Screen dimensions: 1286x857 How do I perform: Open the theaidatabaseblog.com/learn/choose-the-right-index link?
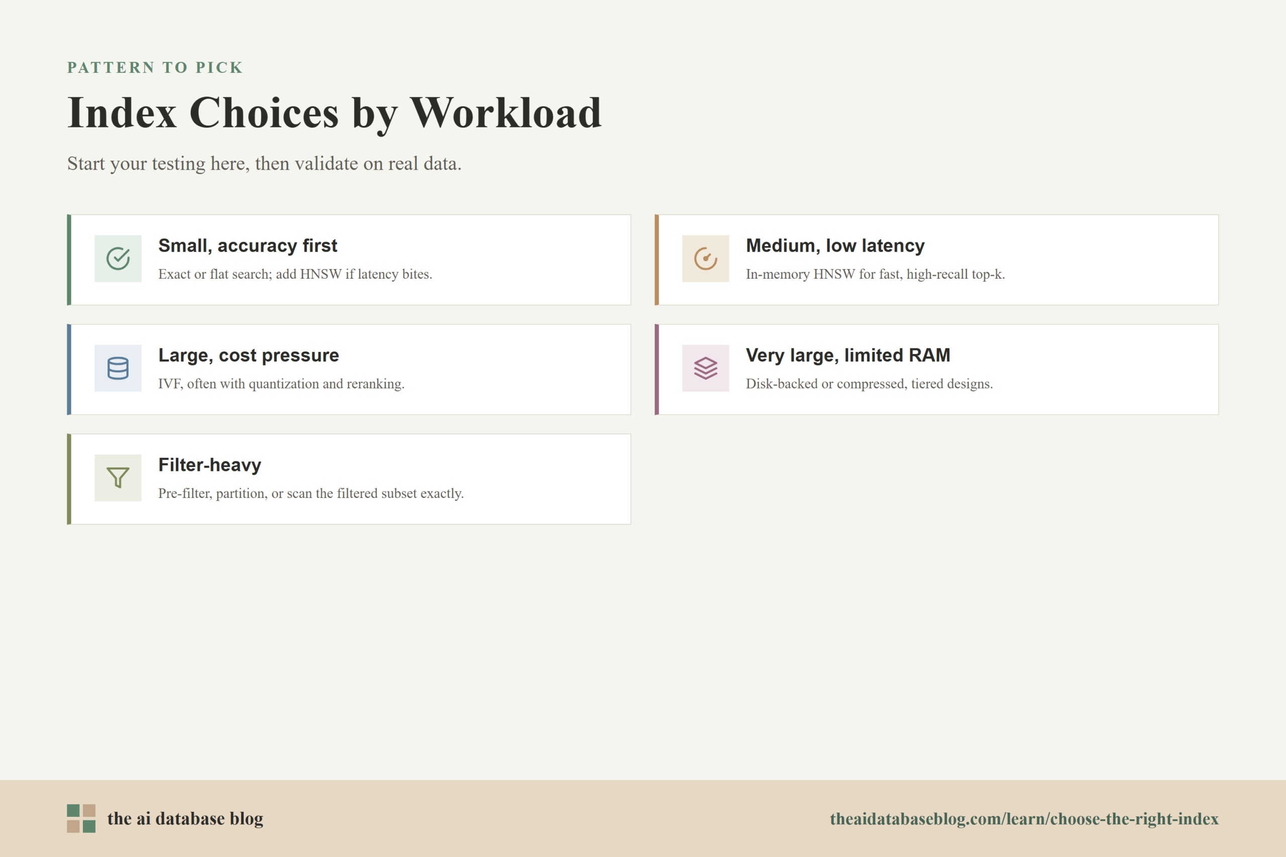click(x=1024, y=819)
